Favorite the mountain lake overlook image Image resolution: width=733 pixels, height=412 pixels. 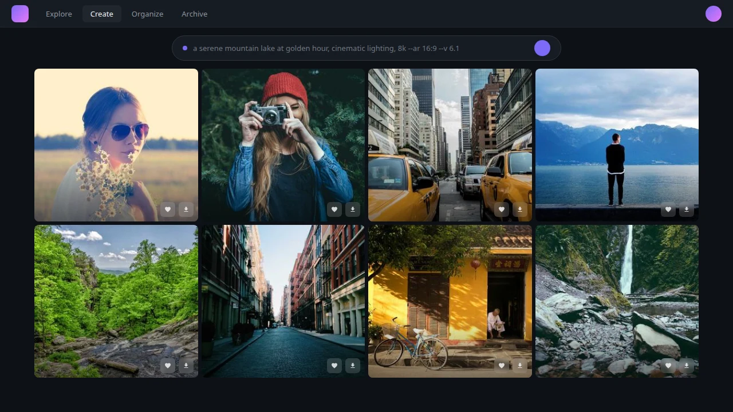(x=668, y=209)
